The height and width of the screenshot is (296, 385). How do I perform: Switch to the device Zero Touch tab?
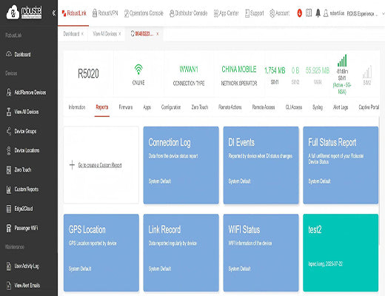200,107
